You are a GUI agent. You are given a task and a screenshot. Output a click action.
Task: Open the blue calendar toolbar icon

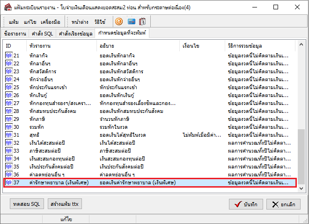[x=132, y=21]
